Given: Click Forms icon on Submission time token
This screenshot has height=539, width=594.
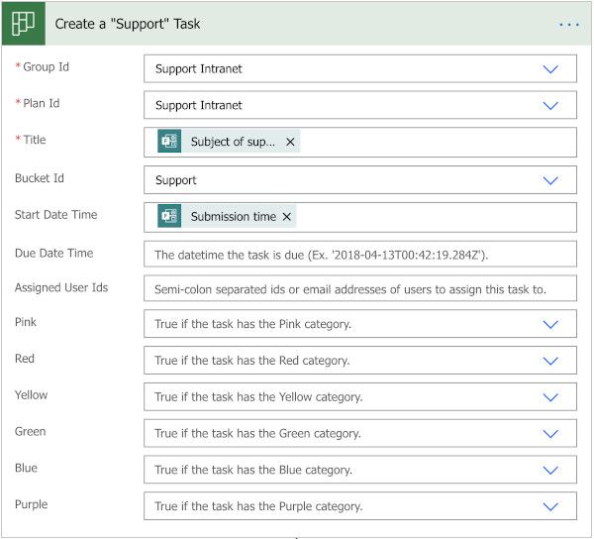Looking at the screenshot, I should coord(169,216).
